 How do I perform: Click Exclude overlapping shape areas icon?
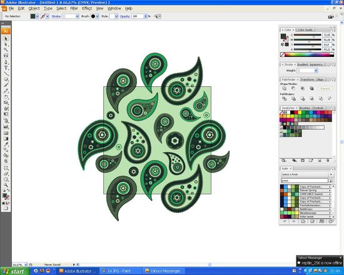click(x=311, y=88)
